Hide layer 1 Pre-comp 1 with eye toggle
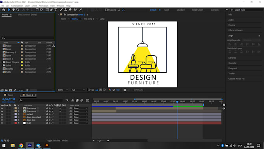Viewport: 264px width, 149px height. tap(2, 108)
